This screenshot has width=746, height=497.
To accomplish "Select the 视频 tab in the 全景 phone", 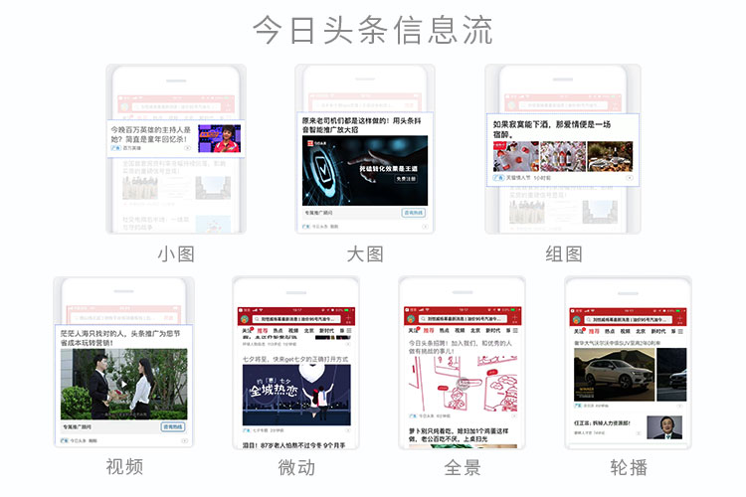I will coord(460,331).
